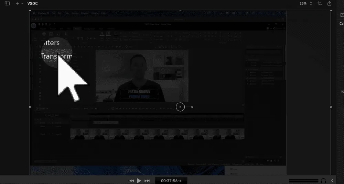Collapse panel using bottom-right chevron
The width and height of the screenshot is (344, 184).
pos(332,181)
